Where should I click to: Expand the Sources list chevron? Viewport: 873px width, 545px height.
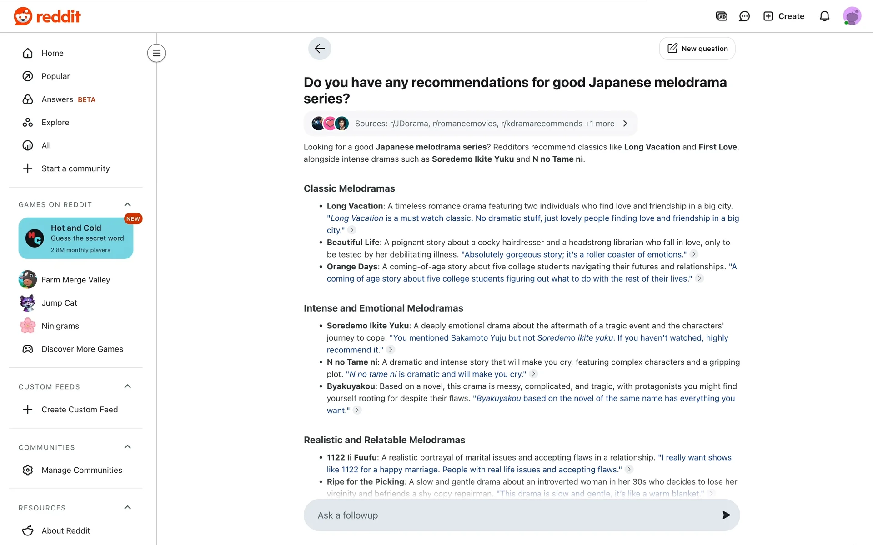click(625, 124)
